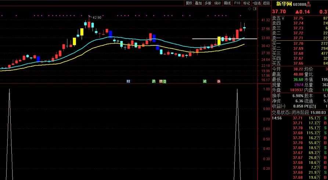328x180 pixels.
Task: Click the 26.0万 trade tick row
Action: coord(300,158)
